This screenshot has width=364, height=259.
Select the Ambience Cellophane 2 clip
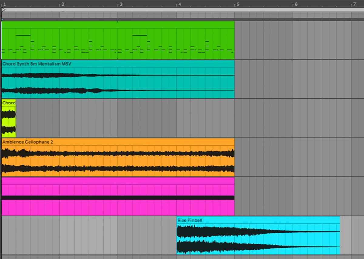pos(118,157)
